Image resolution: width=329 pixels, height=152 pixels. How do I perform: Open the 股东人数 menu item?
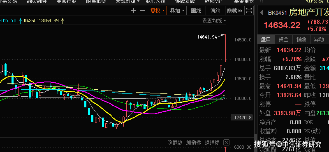click(155, 2)
